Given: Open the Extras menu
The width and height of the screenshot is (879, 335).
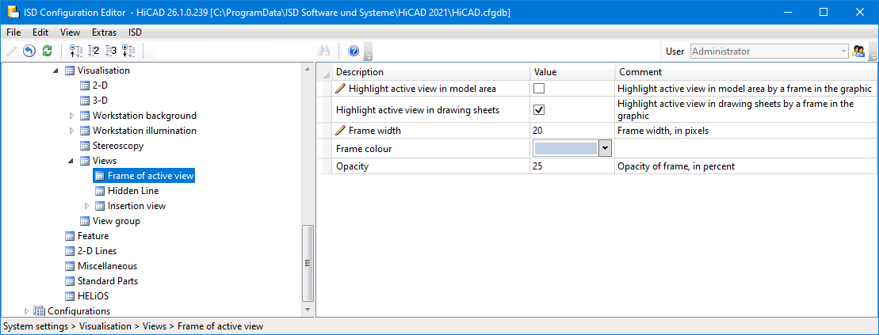Looking at the screenshot, I should pos(104,32).
